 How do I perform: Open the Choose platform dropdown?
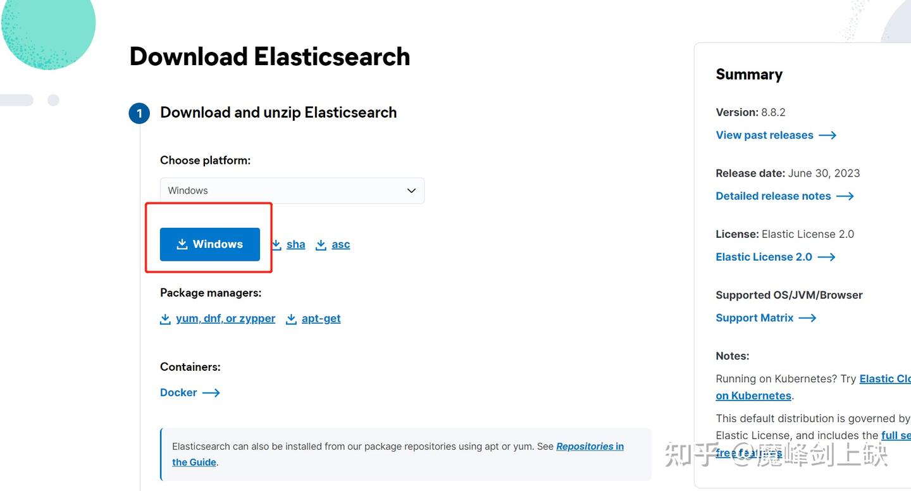point(292,190)
